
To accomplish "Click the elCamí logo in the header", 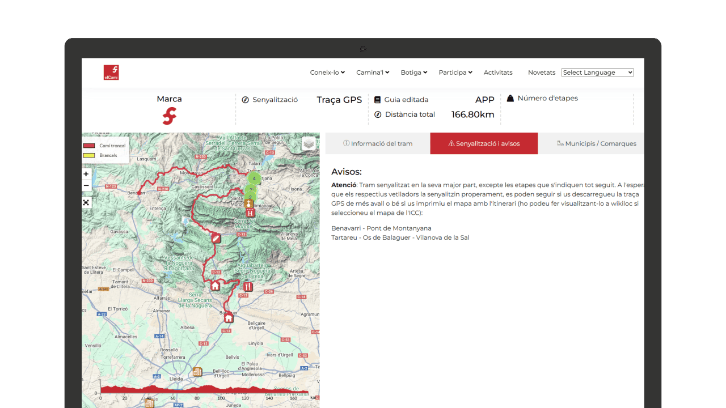I will 111,73.
